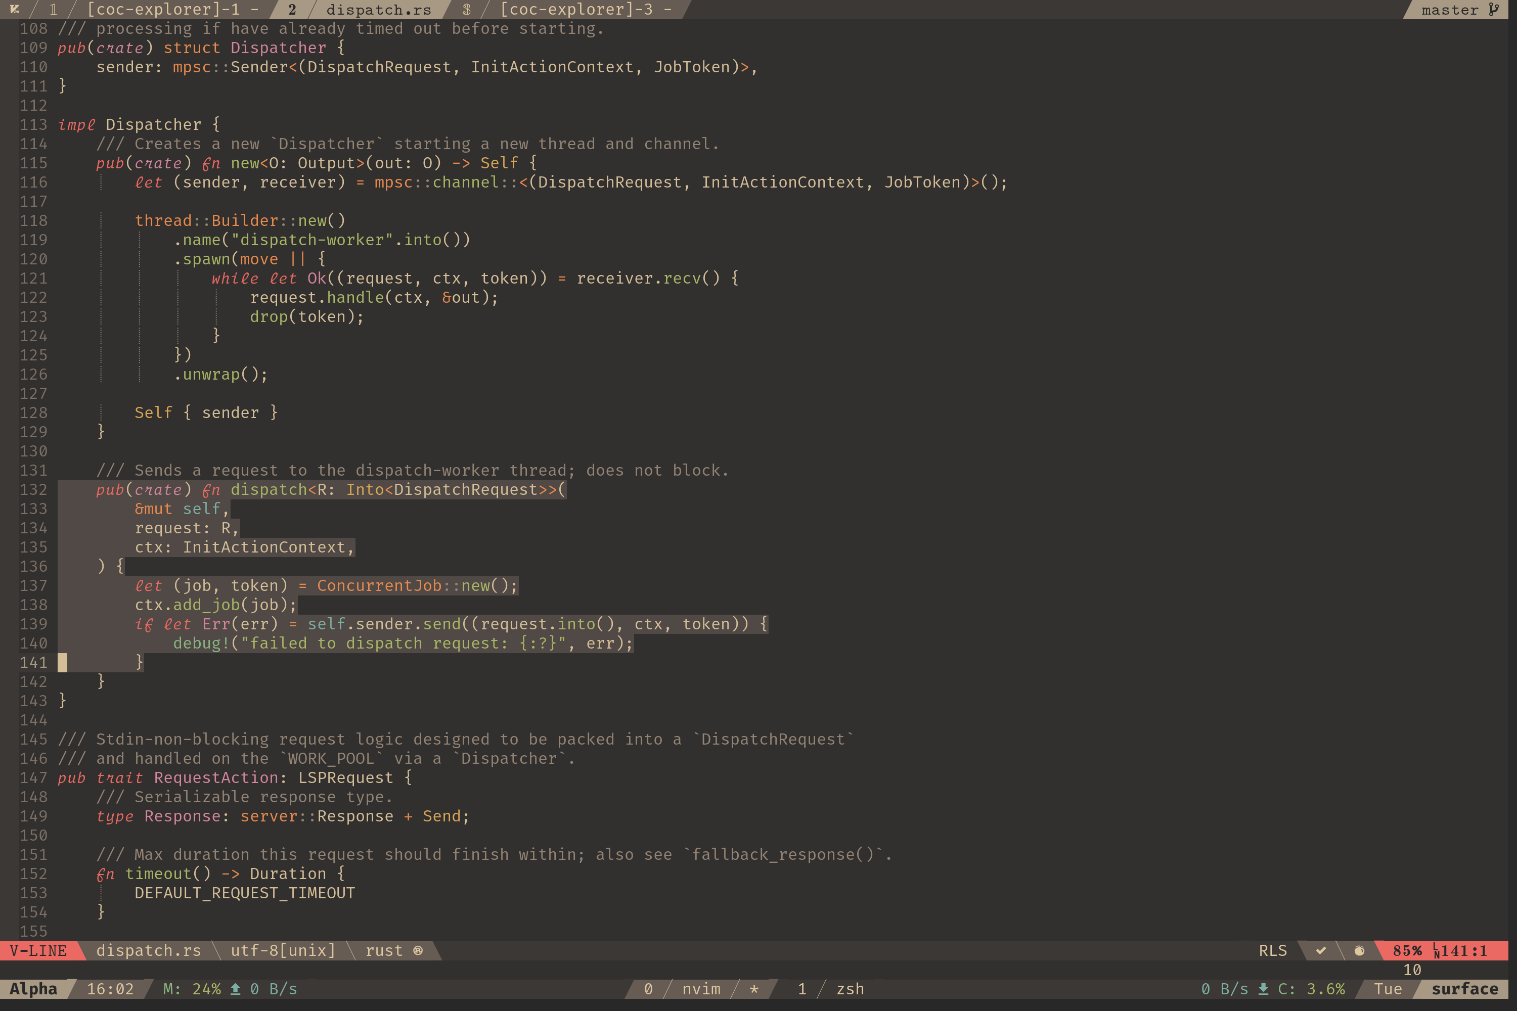Click the V-LINE mode indicator
The width and height of the screenshot is (1517, 1011).
(38, 950)
